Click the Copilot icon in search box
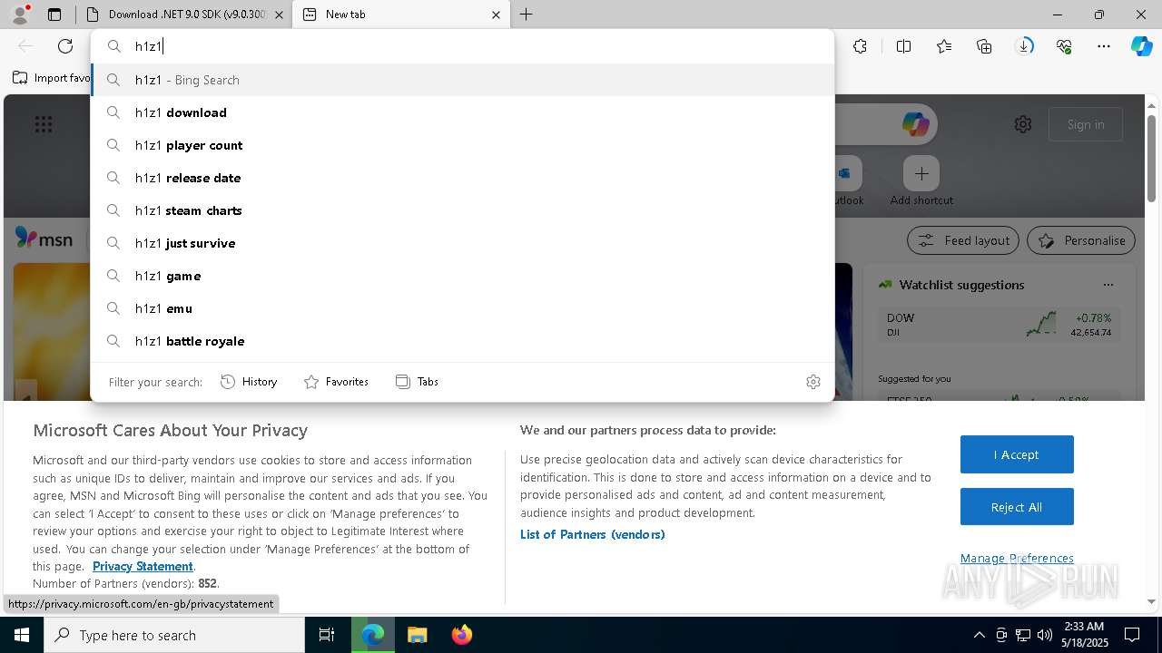 [x=915, y=124]
